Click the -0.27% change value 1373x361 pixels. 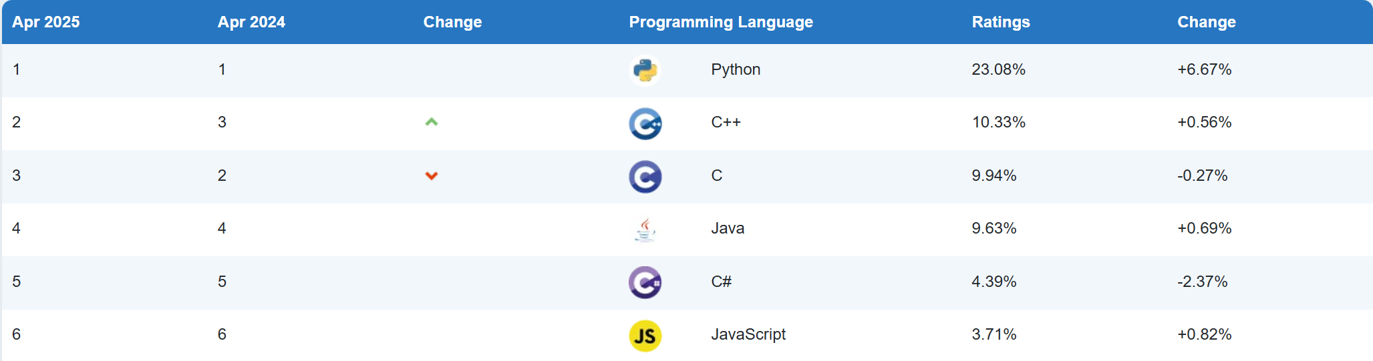coord(1203,175)
